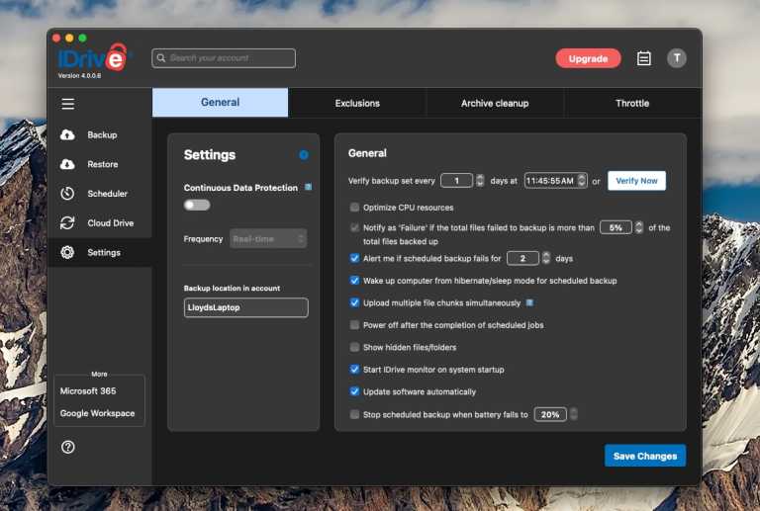
Task: Click the Search your account field
Action: point(224,58)
